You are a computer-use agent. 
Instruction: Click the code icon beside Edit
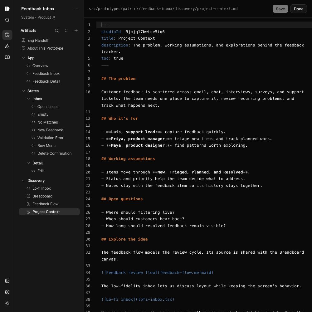33,171
